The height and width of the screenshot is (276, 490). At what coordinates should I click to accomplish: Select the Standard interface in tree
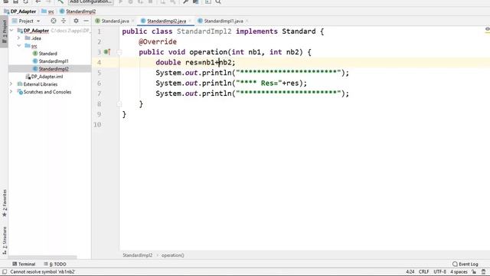click(x=44, y=54)
